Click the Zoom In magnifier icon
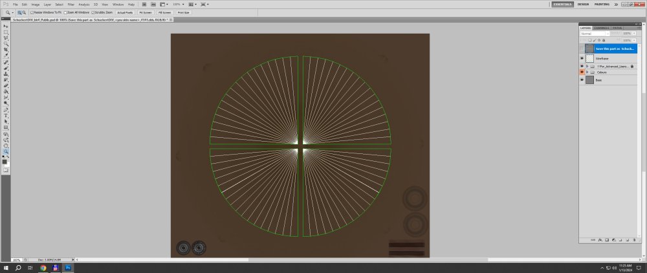 pos(19,12)
